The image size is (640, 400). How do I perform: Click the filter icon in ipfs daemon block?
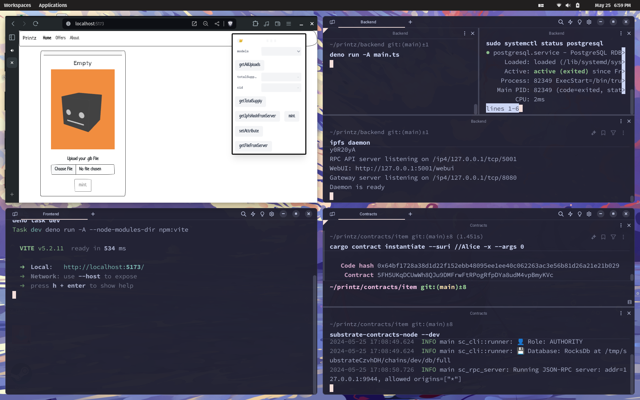click(x=613, y=133)
